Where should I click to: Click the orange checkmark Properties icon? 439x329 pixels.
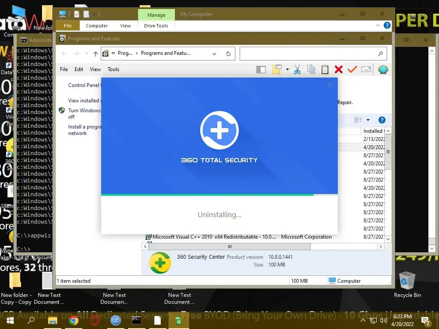pyautogui.click(x=352, y=69)
